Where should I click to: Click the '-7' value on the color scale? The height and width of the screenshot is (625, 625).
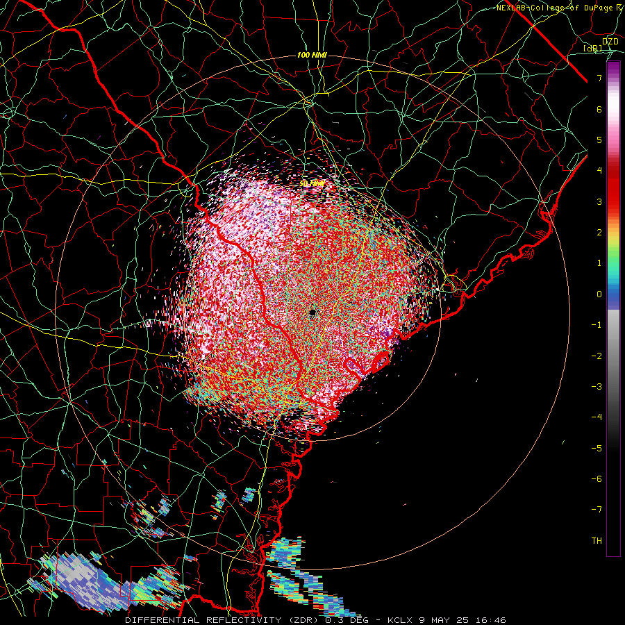point(597,510)
